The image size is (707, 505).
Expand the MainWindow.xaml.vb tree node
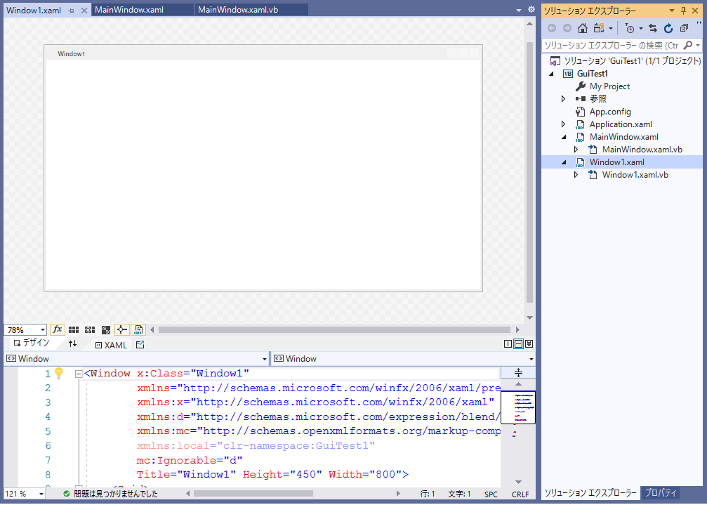click(576, 149)
